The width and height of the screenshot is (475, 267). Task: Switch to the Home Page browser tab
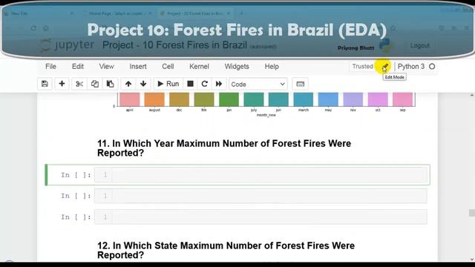pos(117,13)
